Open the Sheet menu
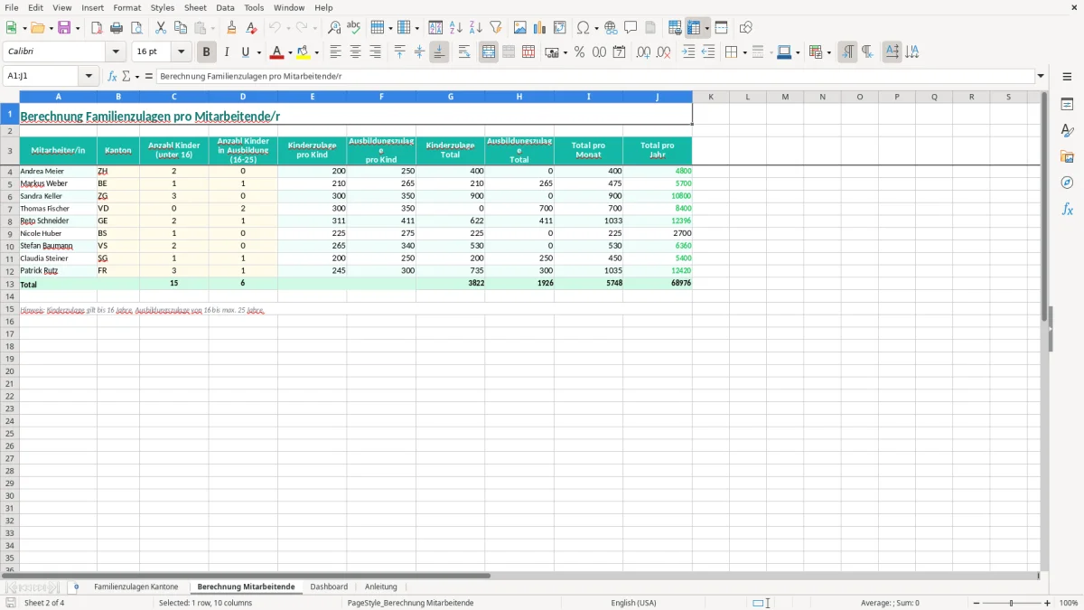The image size is (1084, 610). click(x=195, y=7)
